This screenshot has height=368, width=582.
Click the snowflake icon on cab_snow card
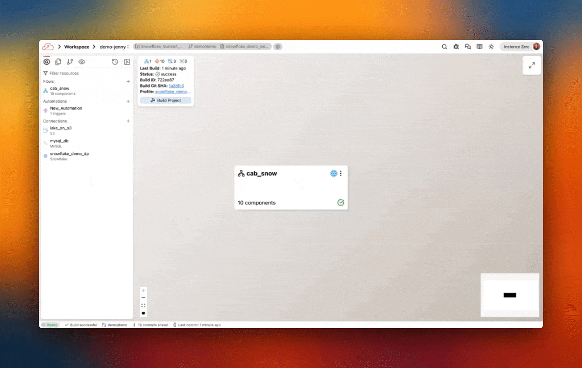pos(334,173)
